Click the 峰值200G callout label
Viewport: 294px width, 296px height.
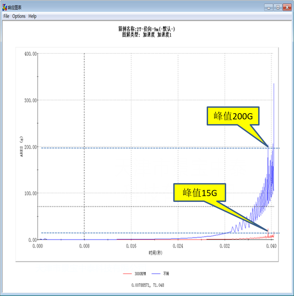[233, 116]
